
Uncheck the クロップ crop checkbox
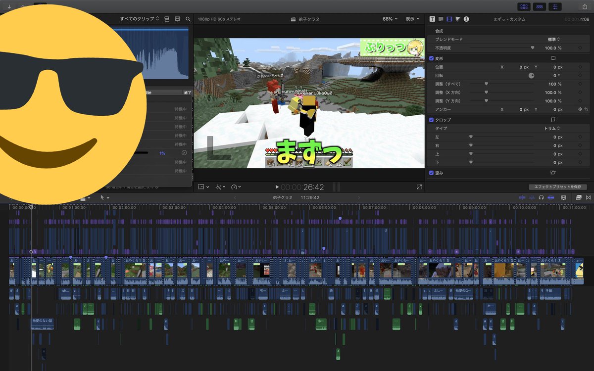tap(432, 120)
